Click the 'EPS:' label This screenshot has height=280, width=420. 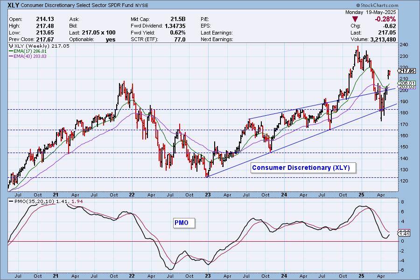click(x=206, y=26)
